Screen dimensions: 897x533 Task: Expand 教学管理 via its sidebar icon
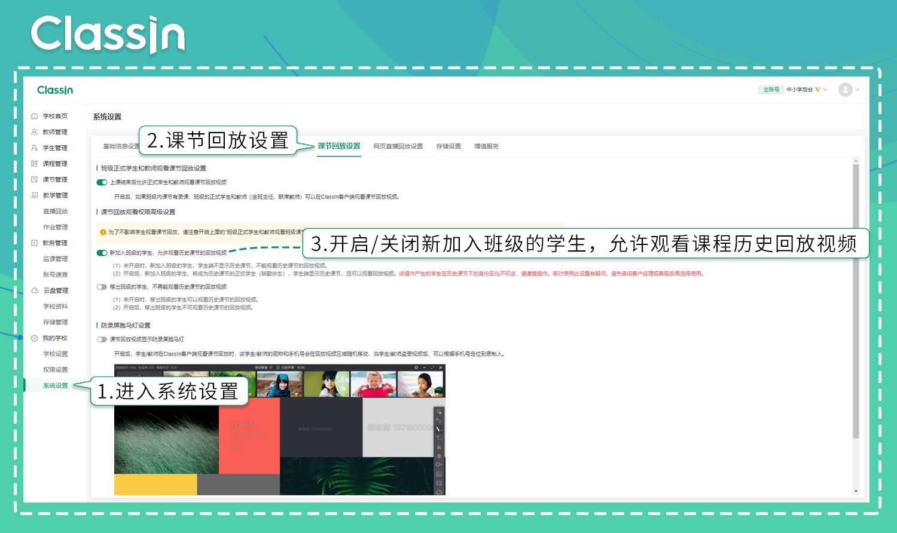34,195
